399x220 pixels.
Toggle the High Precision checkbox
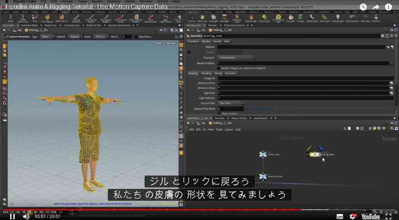click(136, 37)
